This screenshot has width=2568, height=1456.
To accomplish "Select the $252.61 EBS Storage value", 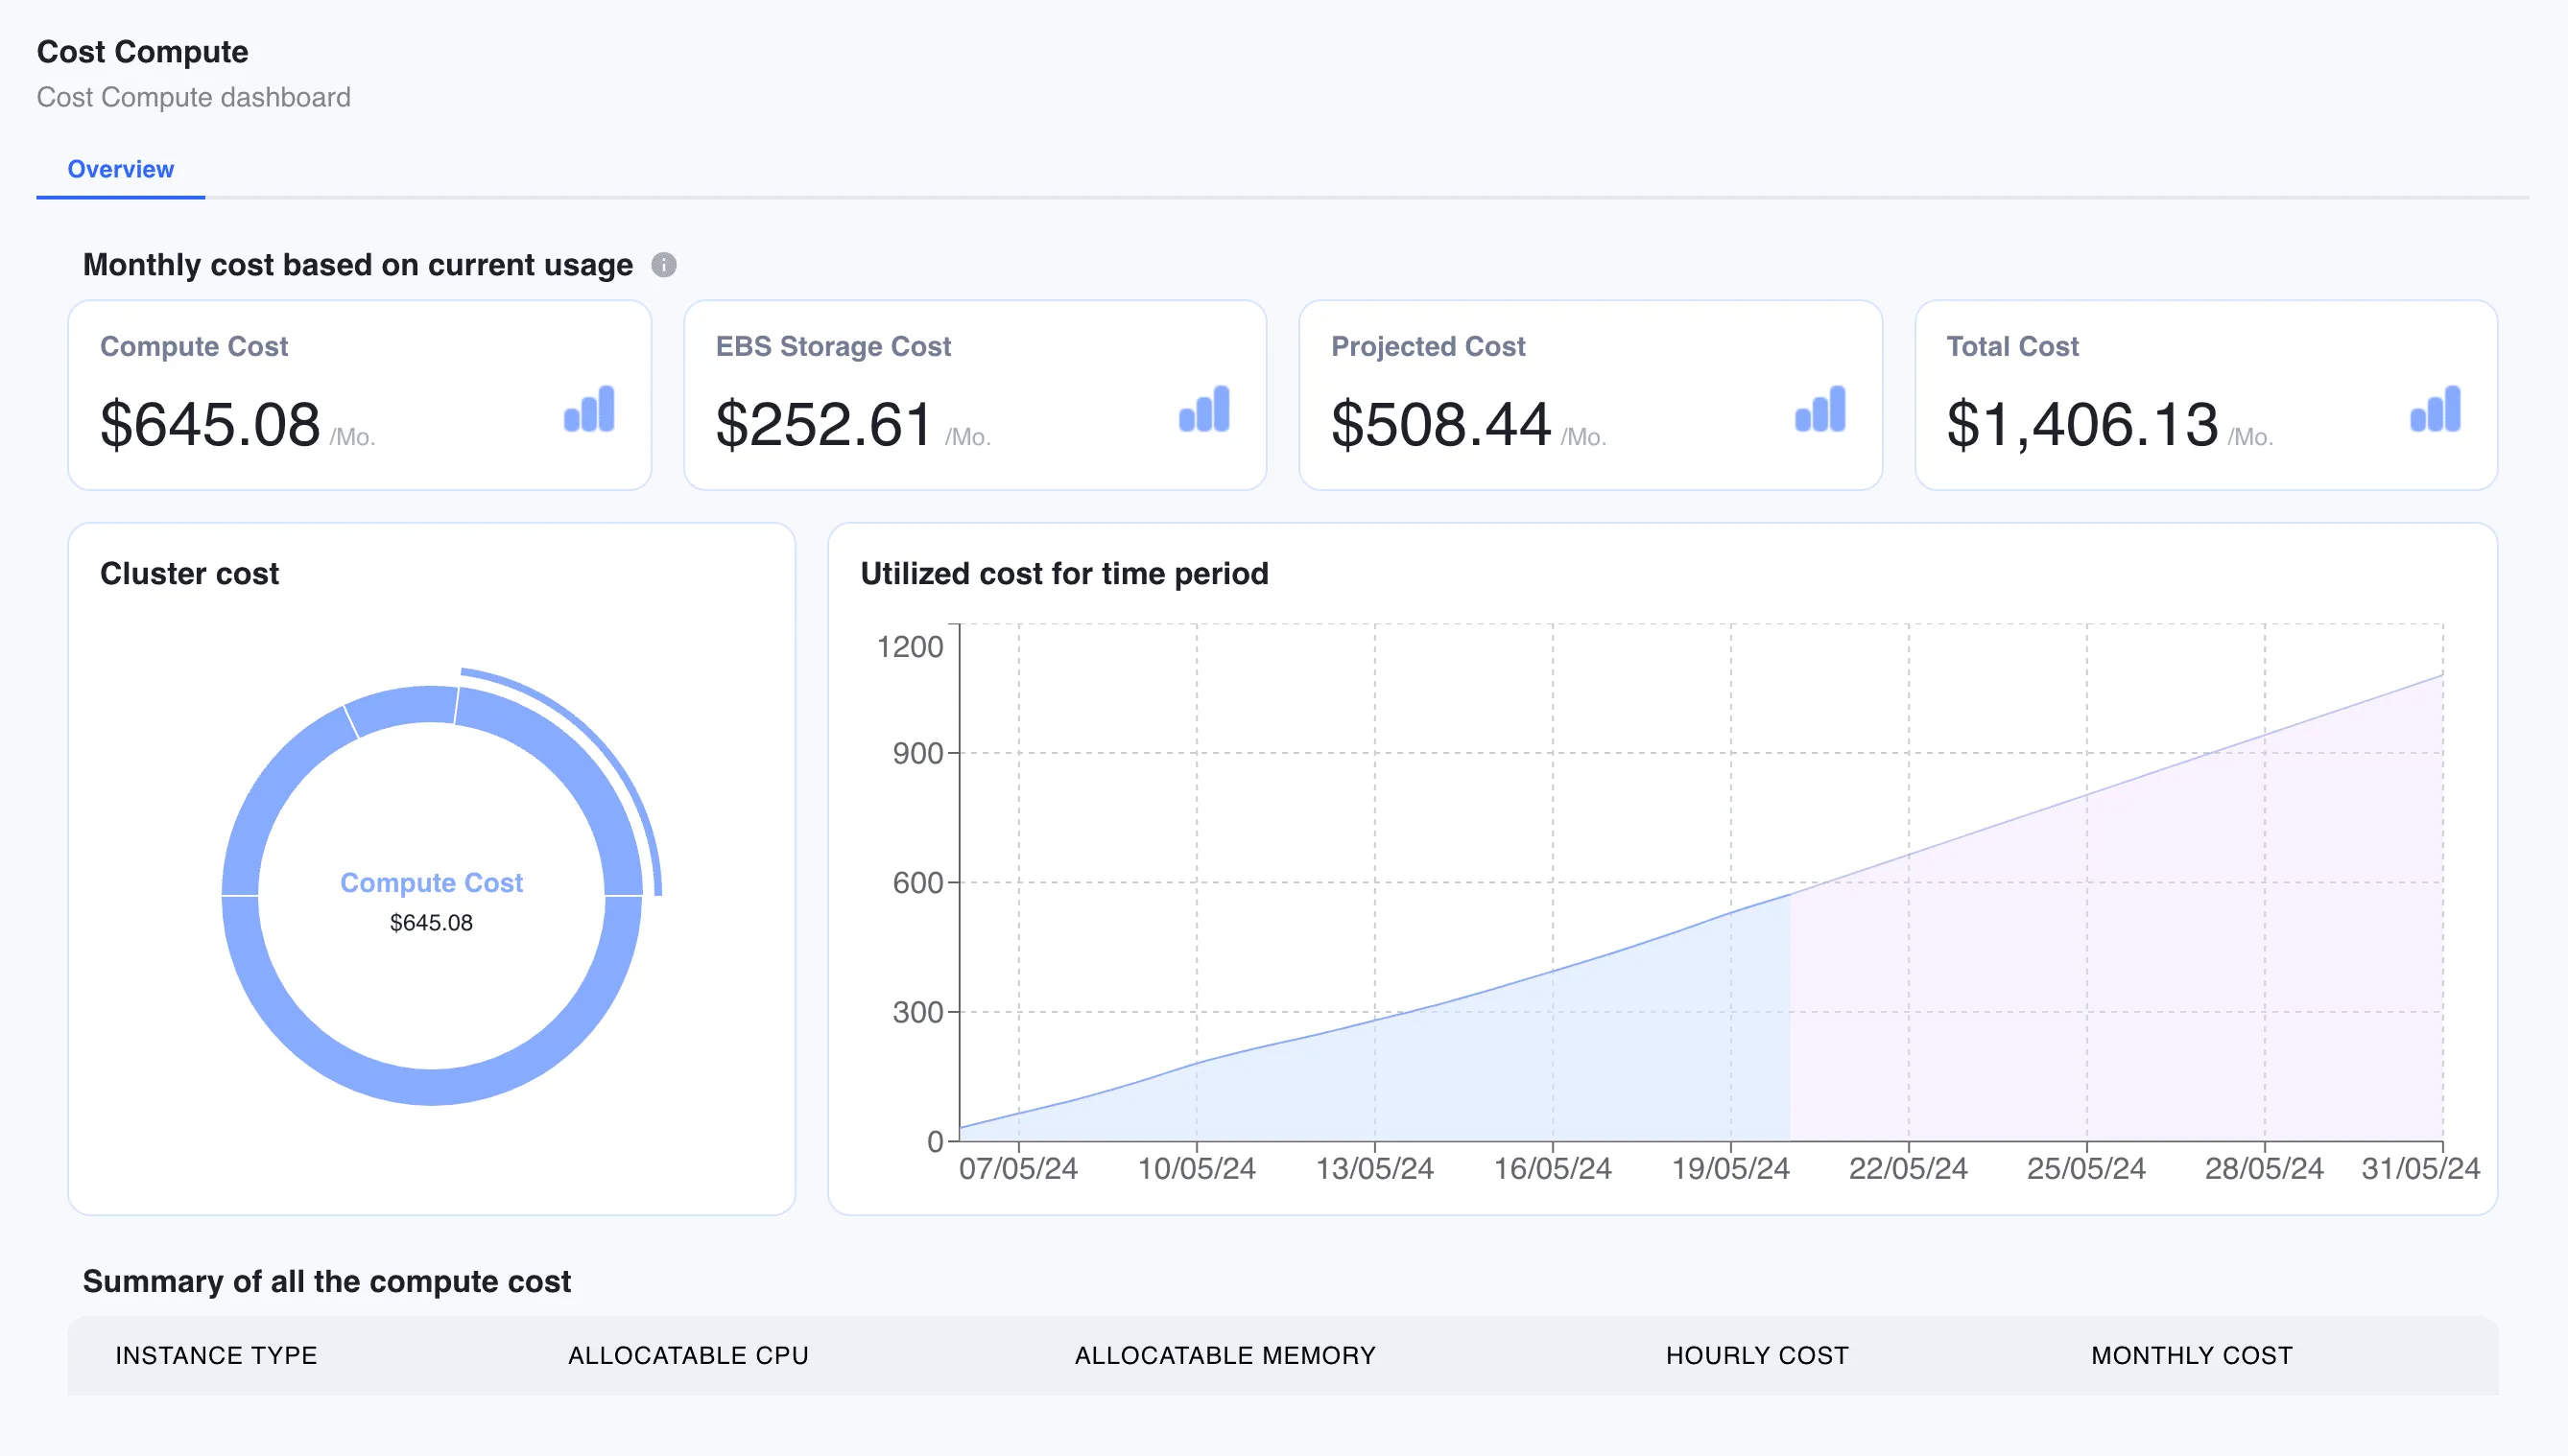I will tap(824, 424).
